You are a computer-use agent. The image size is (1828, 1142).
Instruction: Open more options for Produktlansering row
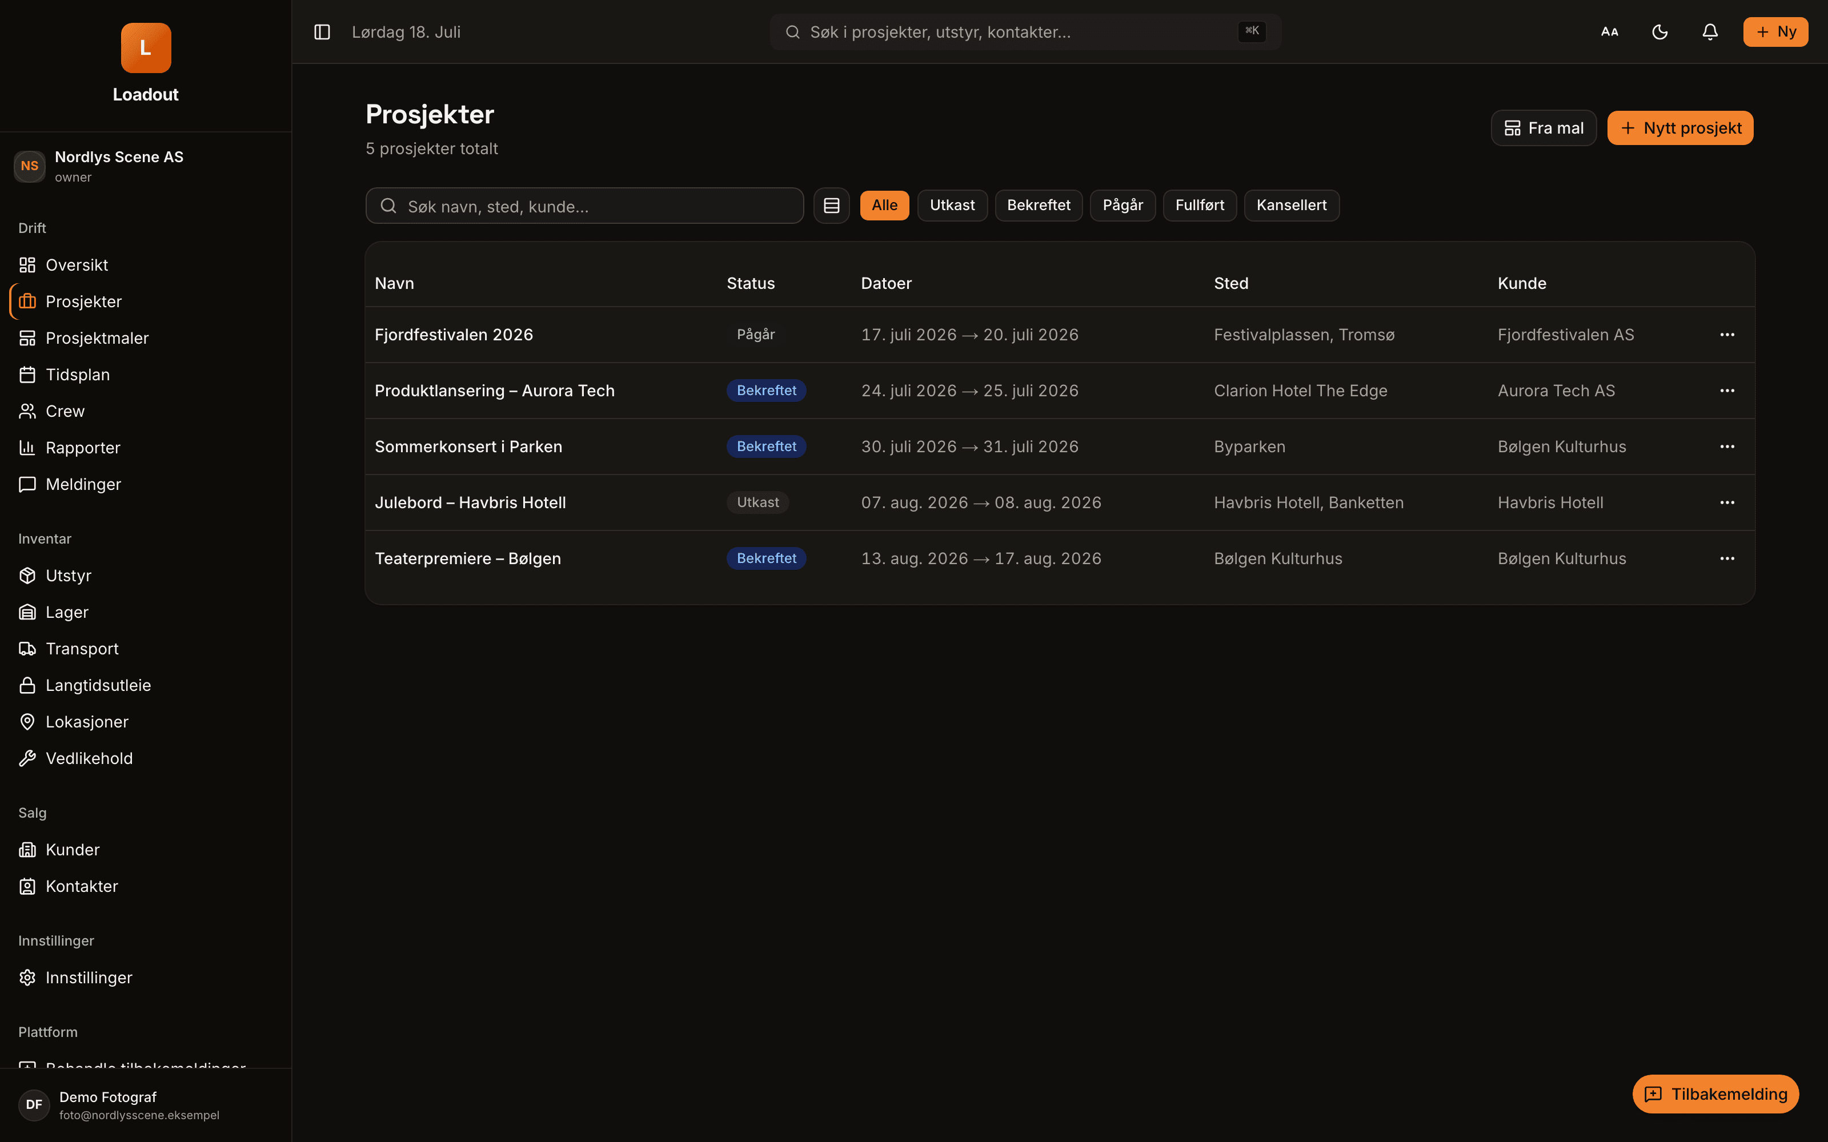click(x=1727, y=391)
